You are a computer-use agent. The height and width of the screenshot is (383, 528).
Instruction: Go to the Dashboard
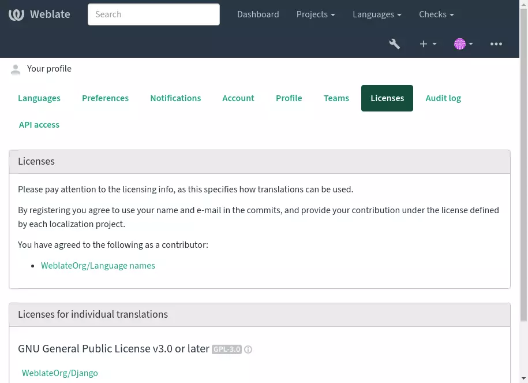(258, 14)
